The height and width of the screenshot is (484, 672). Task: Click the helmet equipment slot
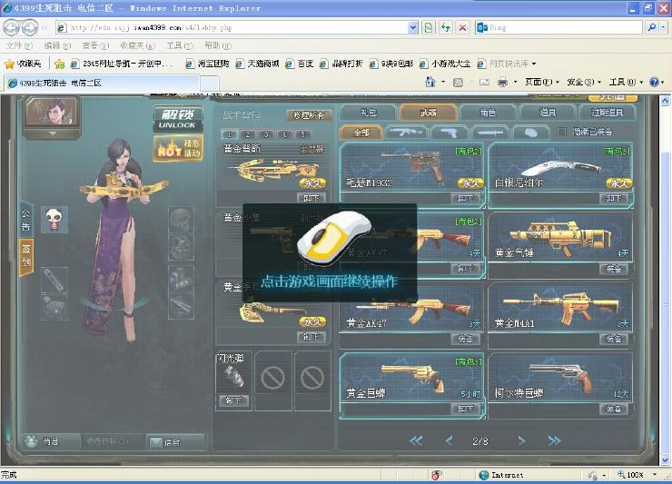[181, 219]
